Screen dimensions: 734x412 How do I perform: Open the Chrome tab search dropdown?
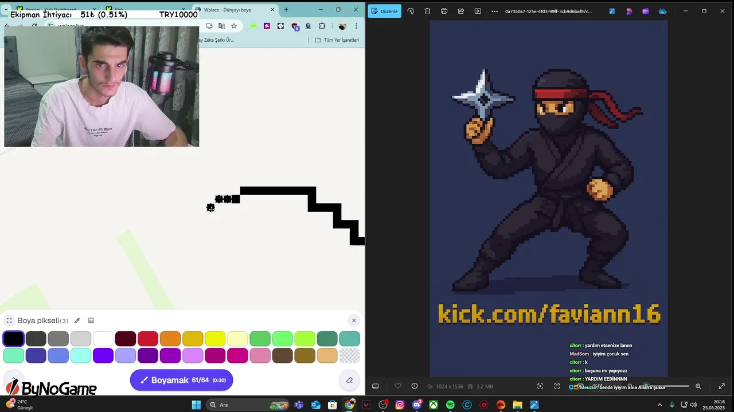(x=6, y=10)
